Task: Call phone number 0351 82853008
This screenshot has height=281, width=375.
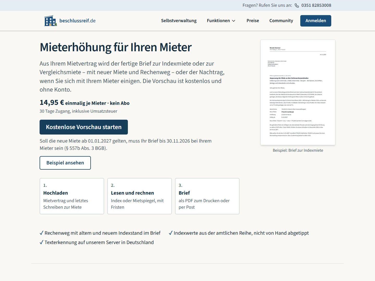Action: 316,5
